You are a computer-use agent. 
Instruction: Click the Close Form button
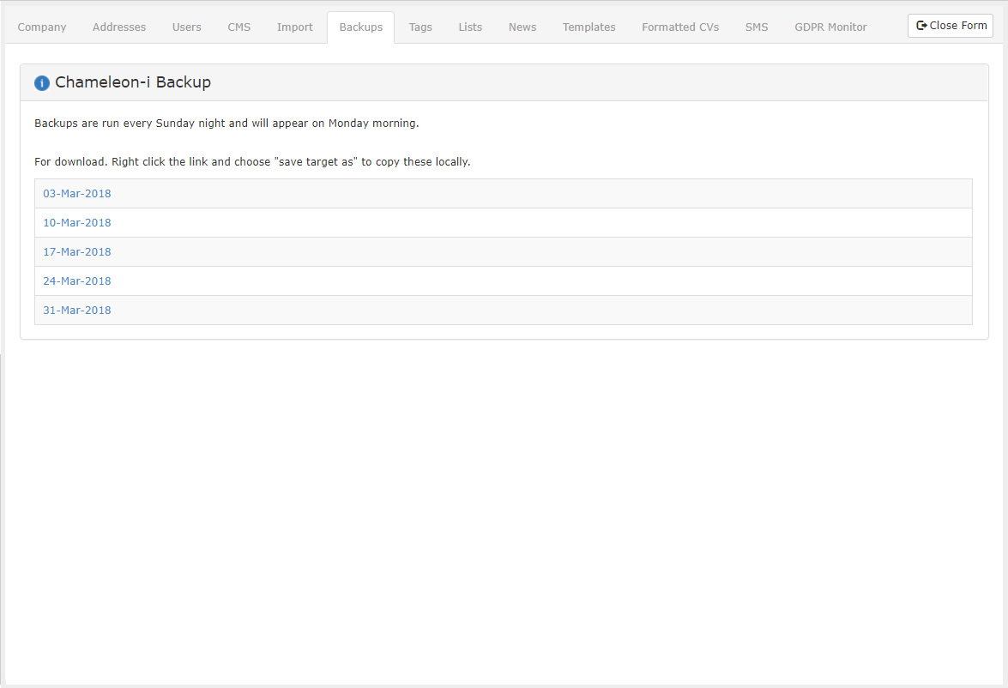click(951, 26)
